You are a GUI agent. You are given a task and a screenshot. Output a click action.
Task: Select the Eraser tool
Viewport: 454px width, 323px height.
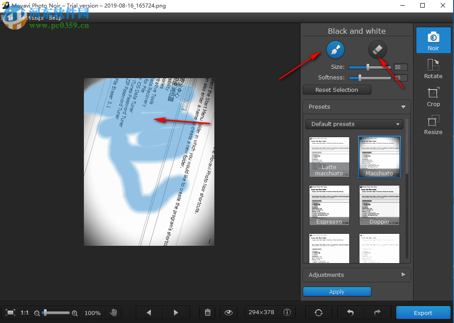coord(377,49)
